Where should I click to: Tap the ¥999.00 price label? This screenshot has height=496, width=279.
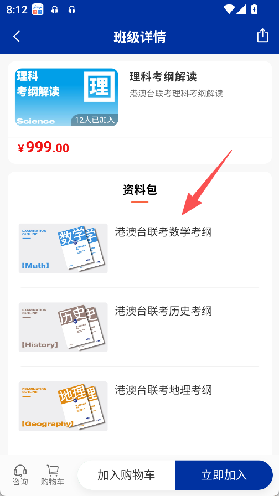43,147
